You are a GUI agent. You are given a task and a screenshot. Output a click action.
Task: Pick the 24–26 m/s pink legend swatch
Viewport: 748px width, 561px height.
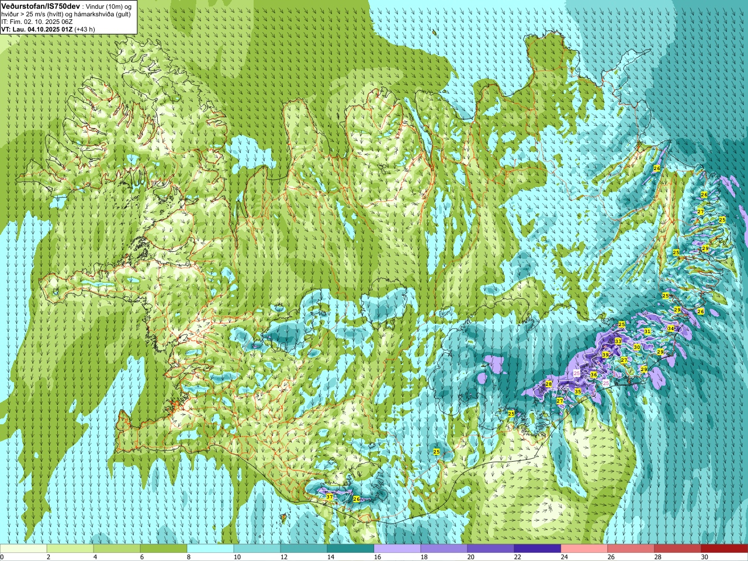pyautogui.click(x=584, y=549)
